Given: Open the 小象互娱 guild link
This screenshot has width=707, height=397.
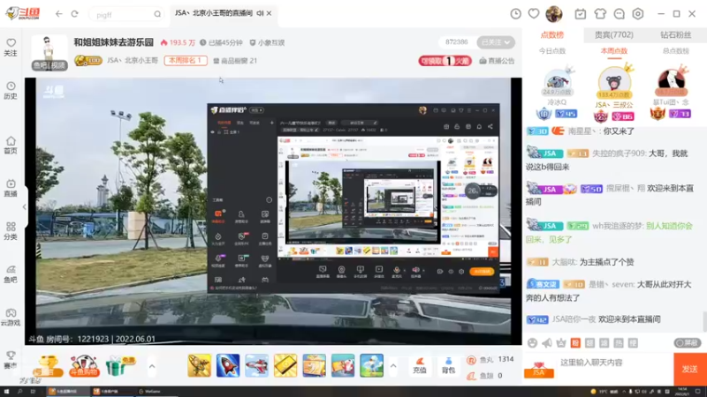Looking at the screenshot, I should pos(267,42).
